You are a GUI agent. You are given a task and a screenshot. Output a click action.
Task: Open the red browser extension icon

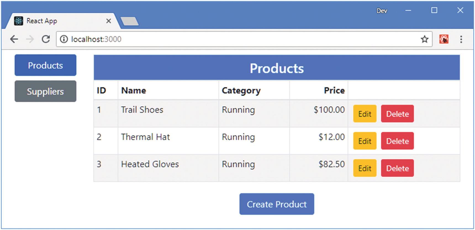click(444, 39)
